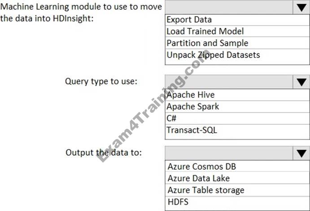Select Partition and Sample option
The image size is (310, 211).
tap(207, 43)
